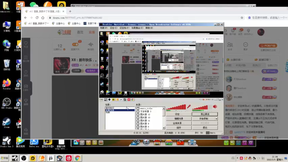
Task: Click the 编辑场景 button
Action: point(179,119)
